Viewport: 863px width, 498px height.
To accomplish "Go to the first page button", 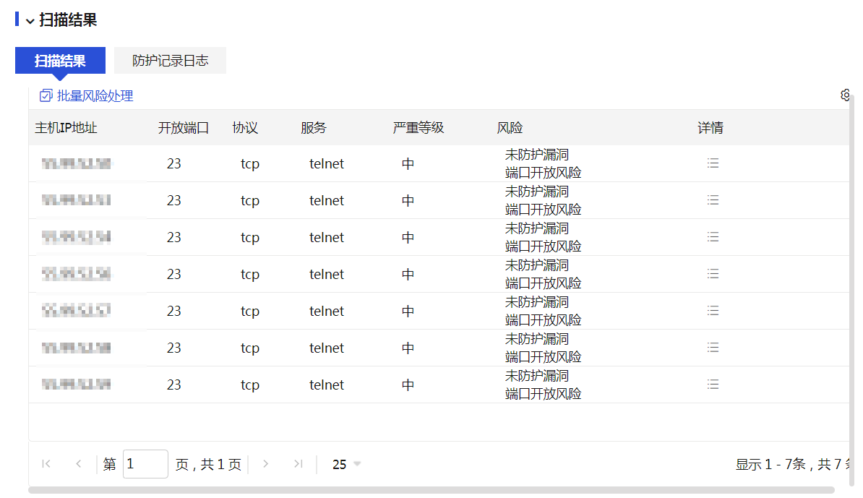I will point(46,464).
